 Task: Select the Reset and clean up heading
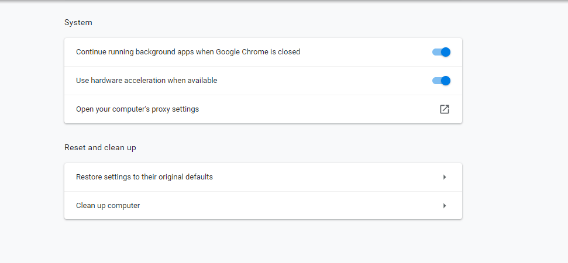point(101,148)
